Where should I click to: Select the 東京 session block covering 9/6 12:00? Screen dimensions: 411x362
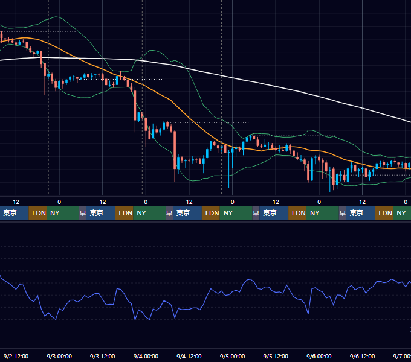[x=360, y=213]
